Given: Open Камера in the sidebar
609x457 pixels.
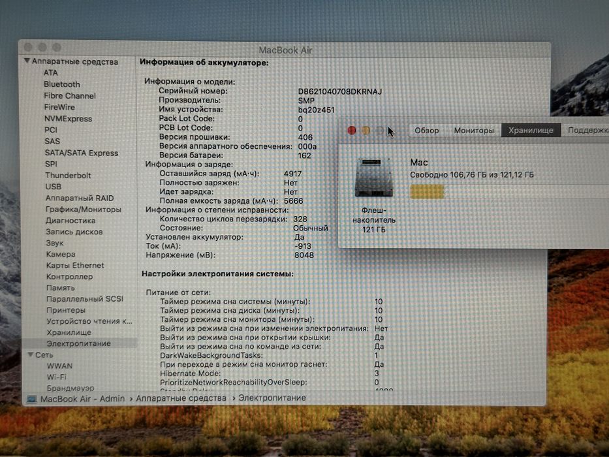Looking at the screenshot, I should [x=61, y=254].
